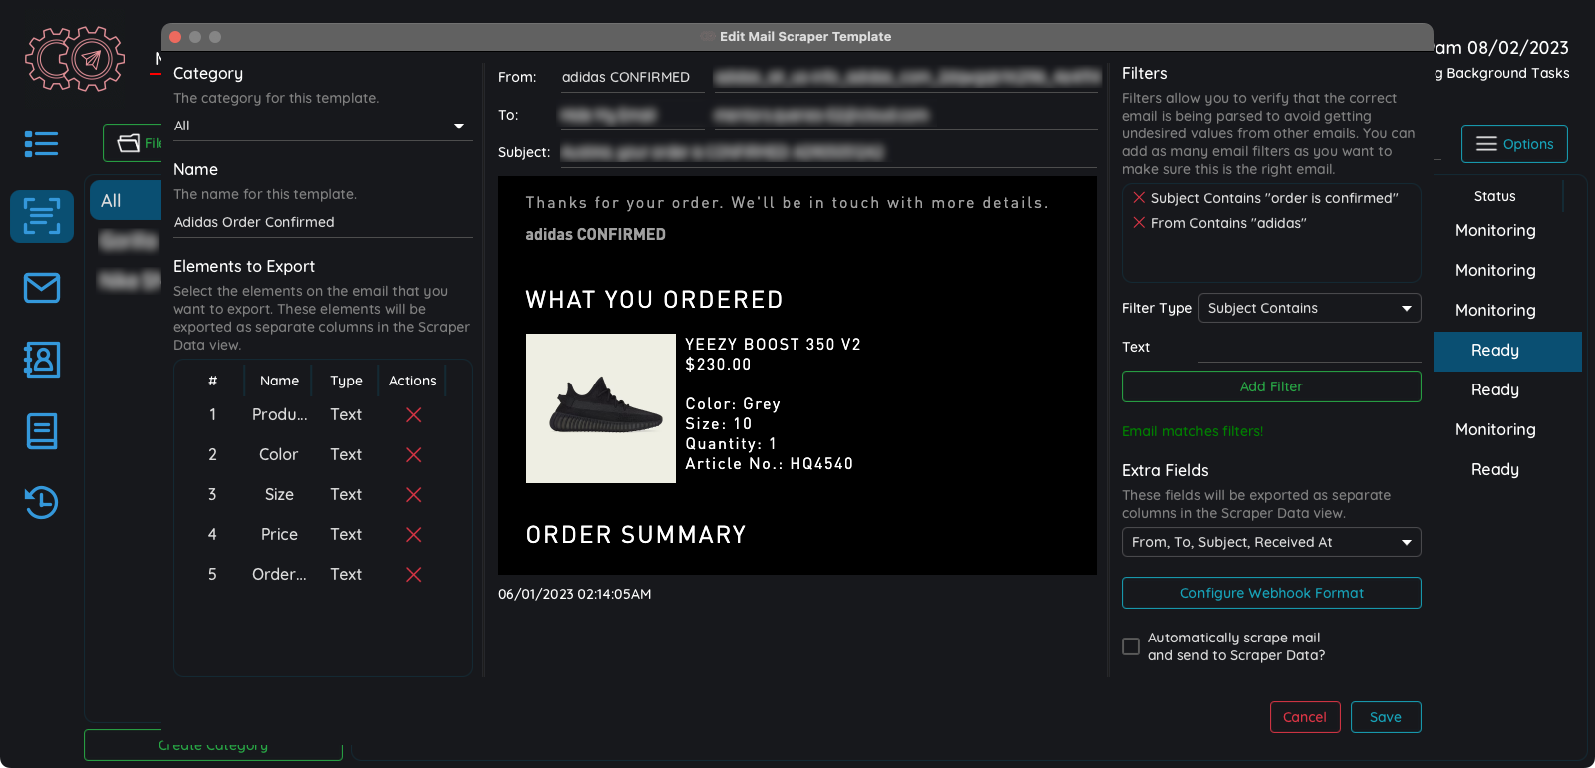
Task: Open the Filter Type Subject Contains dropdown
Action: 1310,308
